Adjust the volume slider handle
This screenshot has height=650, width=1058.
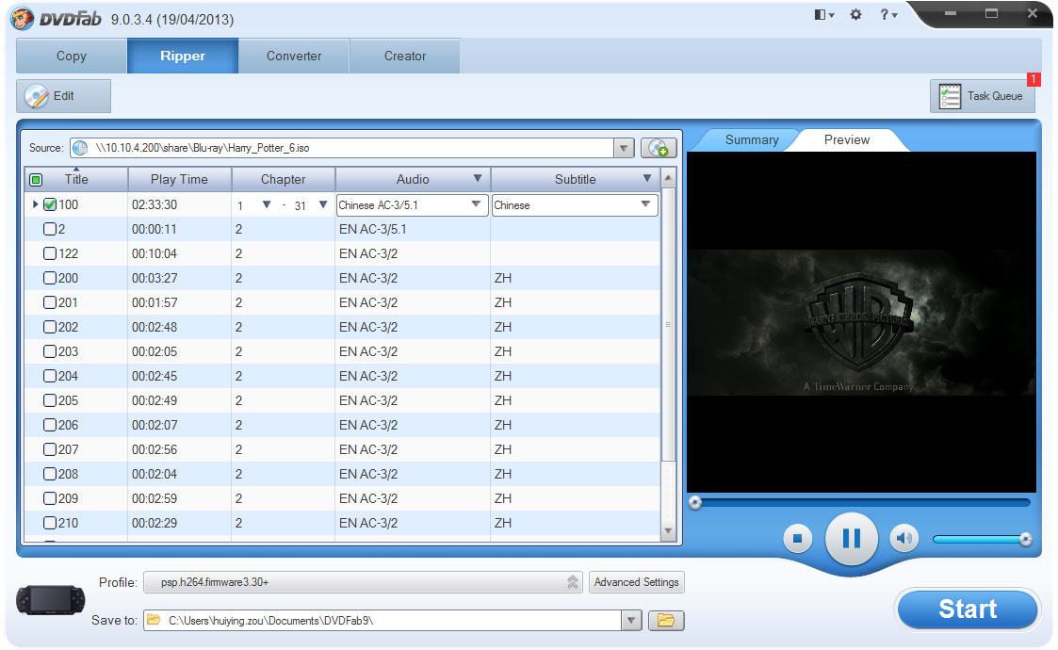point(1026,539)
